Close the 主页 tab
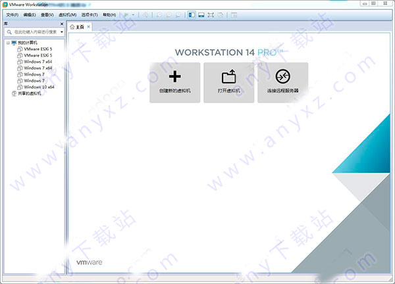395x284 pixels. coord(88,27)
